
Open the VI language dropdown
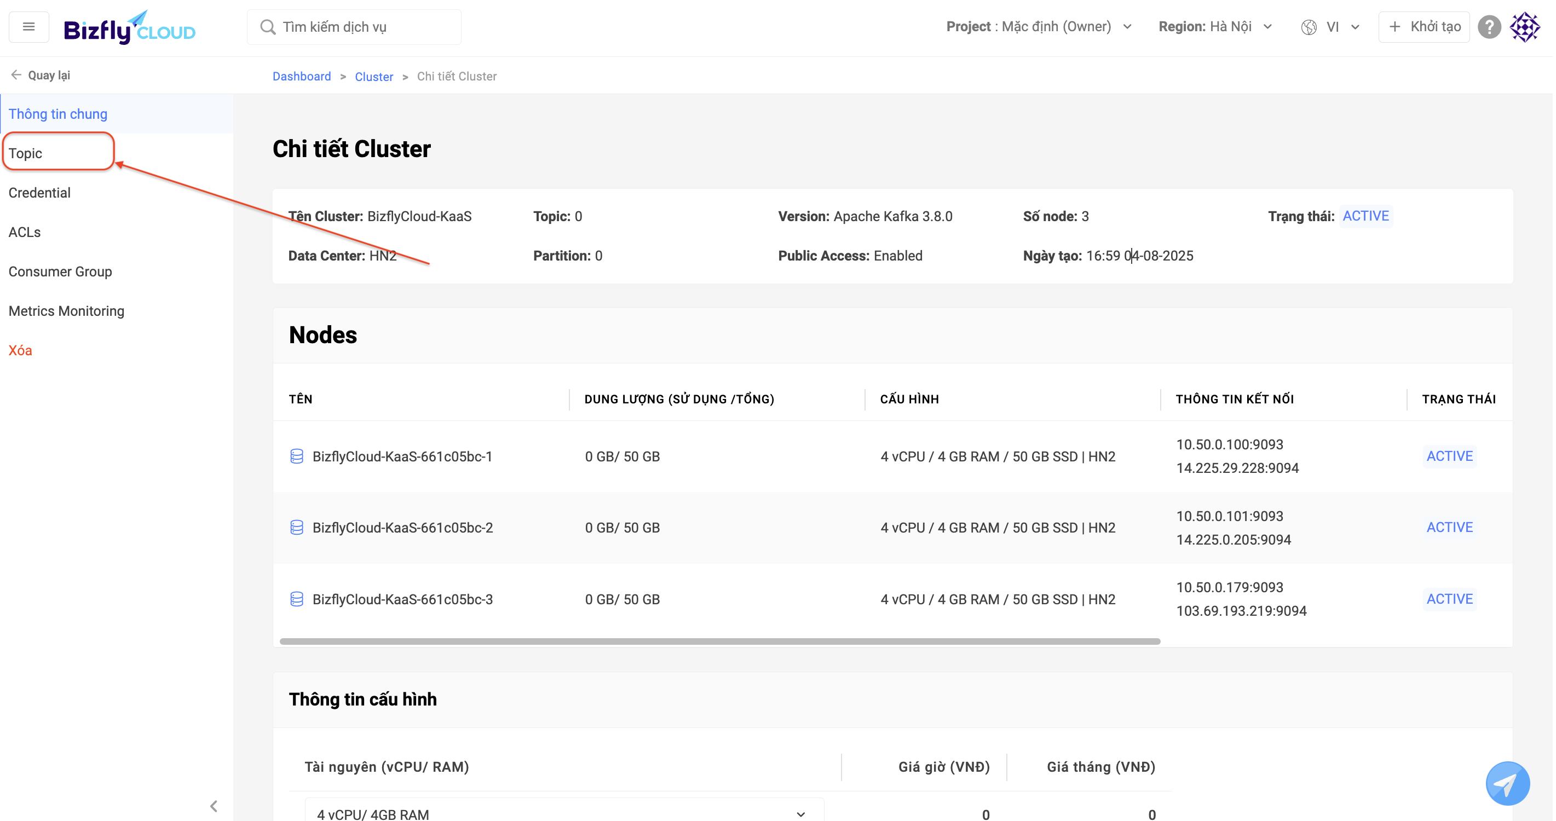point(1343,27)
